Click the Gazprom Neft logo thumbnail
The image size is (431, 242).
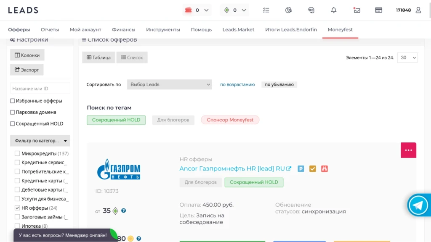119,169
